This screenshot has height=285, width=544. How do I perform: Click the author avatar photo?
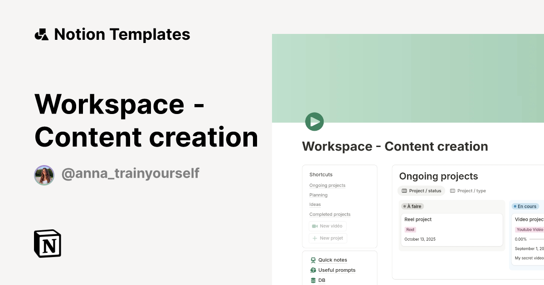coord(44,175)
